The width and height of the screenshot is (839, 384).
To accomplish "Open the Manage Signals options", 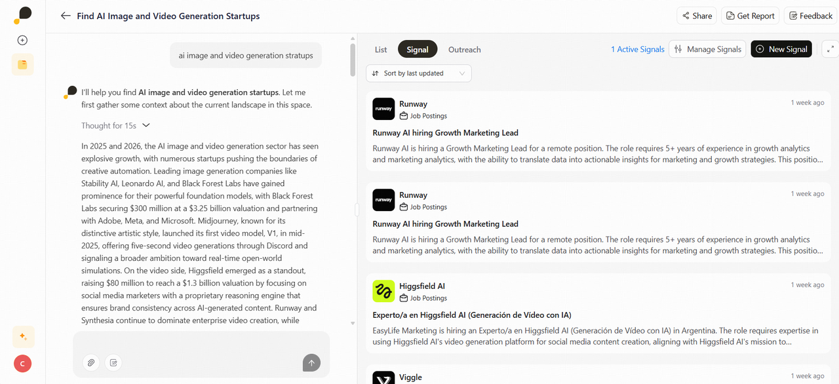I will click(707, 49).
